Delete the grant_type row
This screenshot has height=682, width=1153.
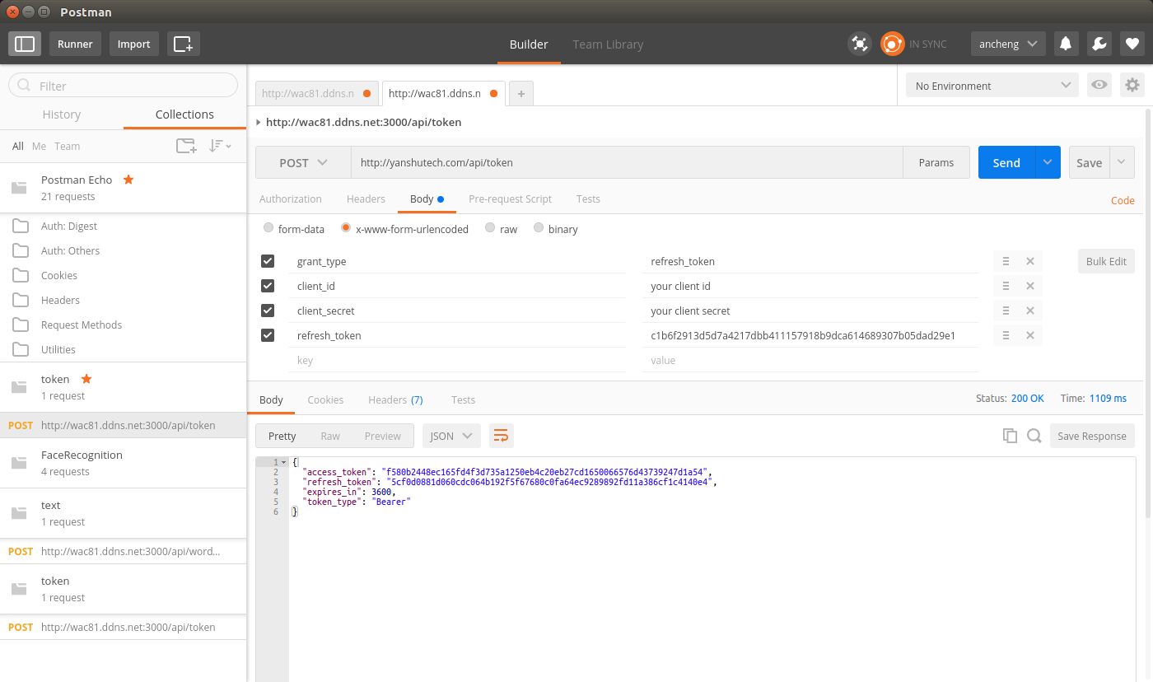tap(1030, 261)
